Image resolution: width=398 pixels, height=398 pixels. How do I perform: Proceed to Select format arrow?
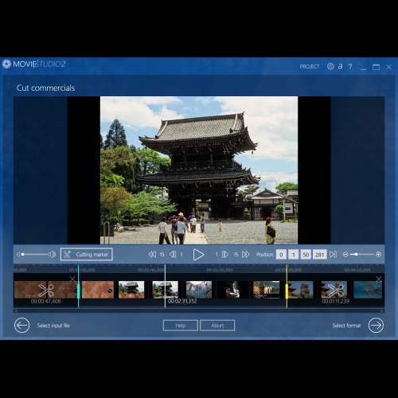376,326
